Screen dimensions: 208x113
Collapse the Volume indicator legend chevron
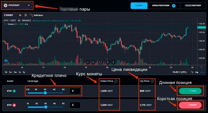click(5, 24)
